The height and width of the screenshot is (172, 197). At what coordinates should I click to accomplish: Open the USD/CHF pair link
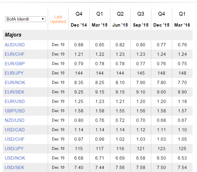click(14, 139)
